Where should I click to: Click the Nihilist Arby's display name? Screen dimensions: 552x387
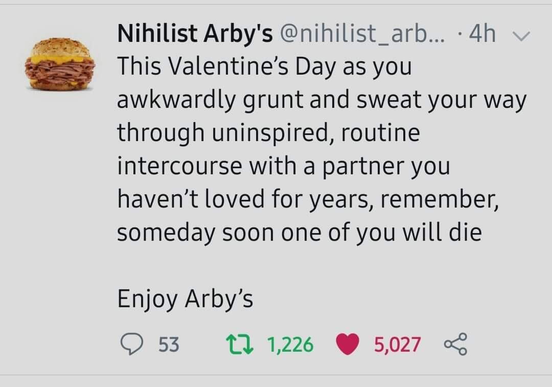pyautogui.click(x=195, y=33)
